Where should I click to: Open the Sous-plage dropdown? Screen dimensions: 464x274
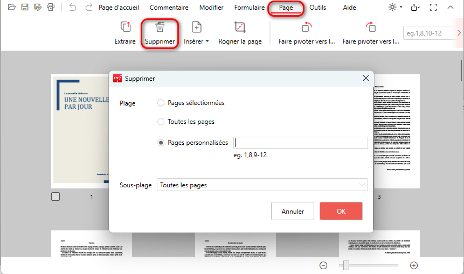tap(262, 185)
